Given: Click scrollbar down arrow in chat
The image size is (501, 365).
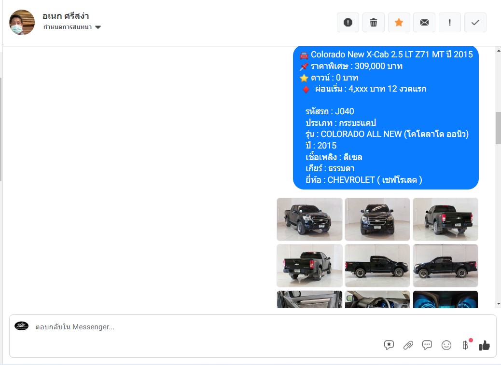Looking at the screenshot, I should point(499,304).
